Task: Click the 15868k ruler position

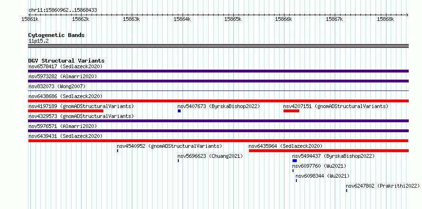Action: pyautogui.click(x=385, y=19)
